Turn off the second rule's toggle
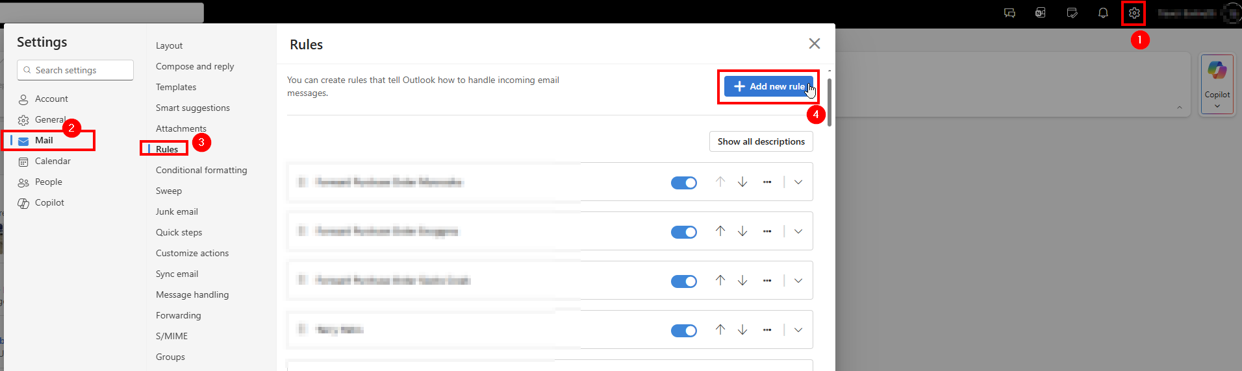 click(683, 232)
